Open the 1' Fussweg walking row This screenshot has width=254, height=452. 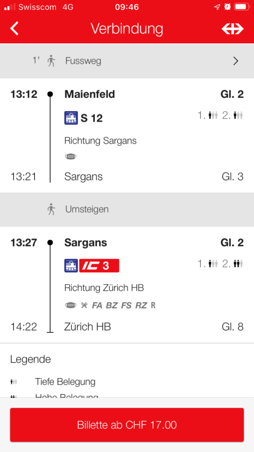click(127, 61)
